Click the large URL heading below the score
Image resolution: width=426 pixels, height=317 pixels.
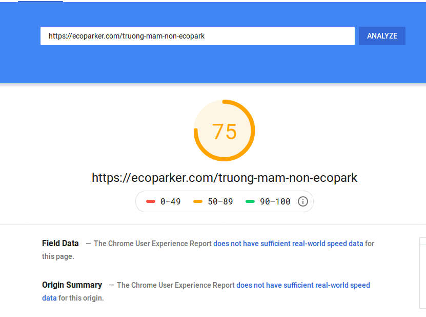click(x=225, y=178)
